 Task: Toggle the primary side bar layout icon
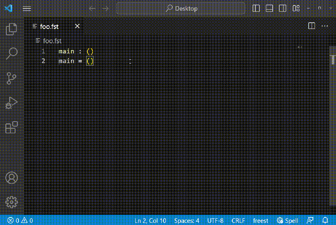click(x=256, y=8)
